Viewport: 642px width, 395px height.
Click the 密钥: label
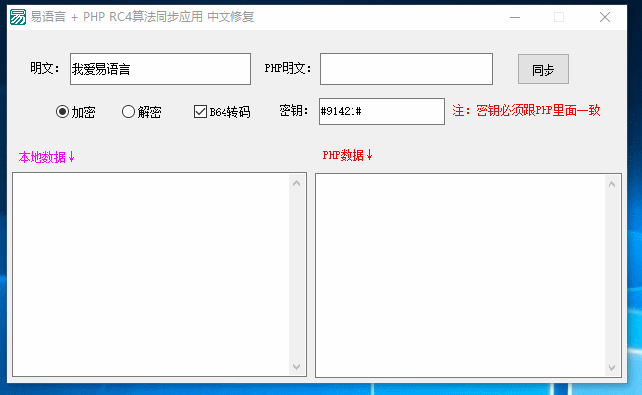click(293, 110)
